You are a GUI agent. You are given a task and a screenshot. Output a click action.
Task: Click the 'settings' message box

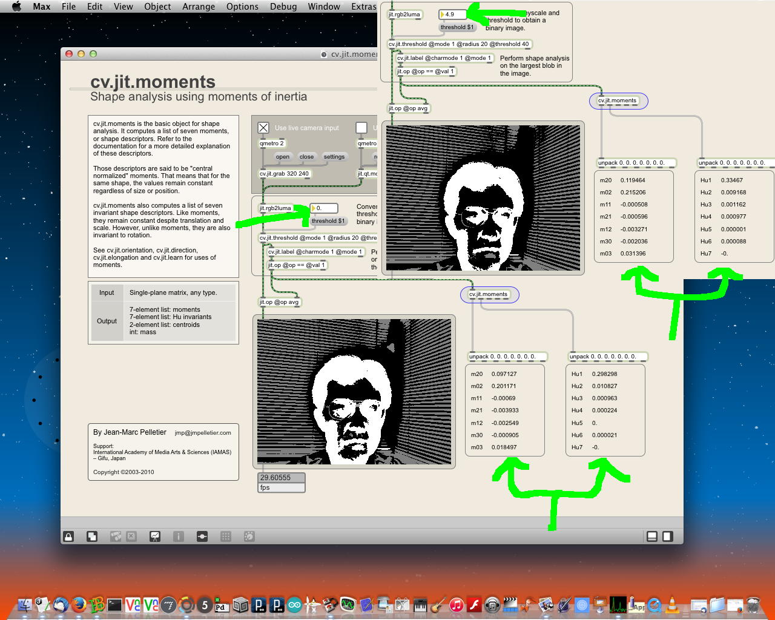tap(334, 157)
